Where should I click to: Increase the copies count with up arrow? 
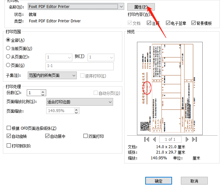pyautogui.click(x=43, y=91)
